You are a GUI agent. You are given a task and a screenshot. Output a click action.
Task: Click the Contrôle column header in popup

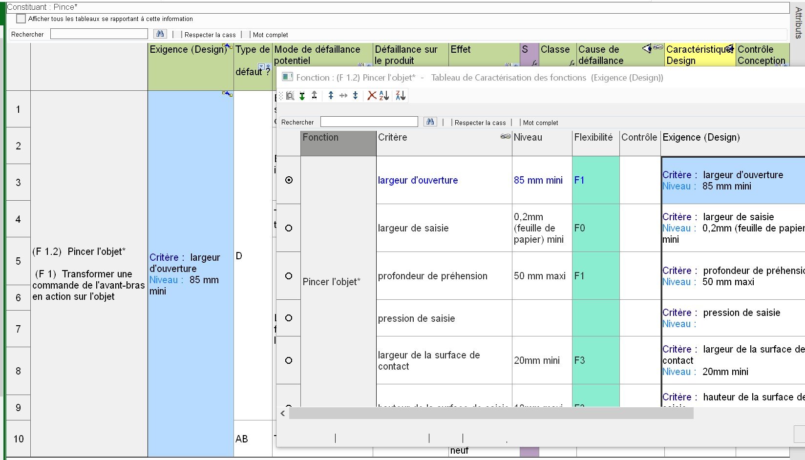(x=640, y=143)
